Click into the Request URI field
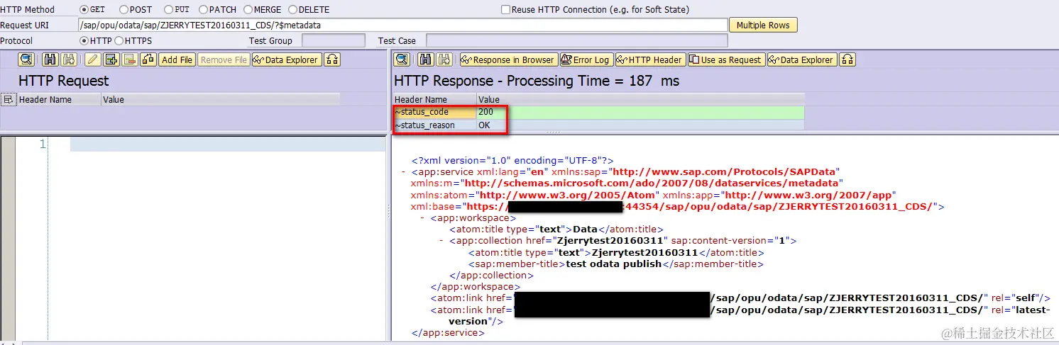This screenshot has height=345, width=1059. click(x=403, y=25)
